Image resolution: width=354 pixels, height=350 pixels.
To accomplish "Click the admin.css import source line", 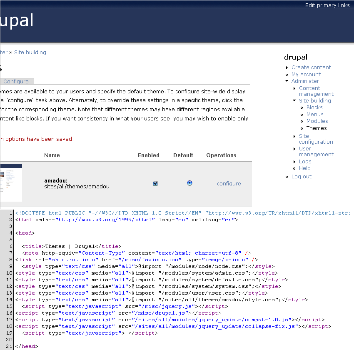I will (147, 273).
